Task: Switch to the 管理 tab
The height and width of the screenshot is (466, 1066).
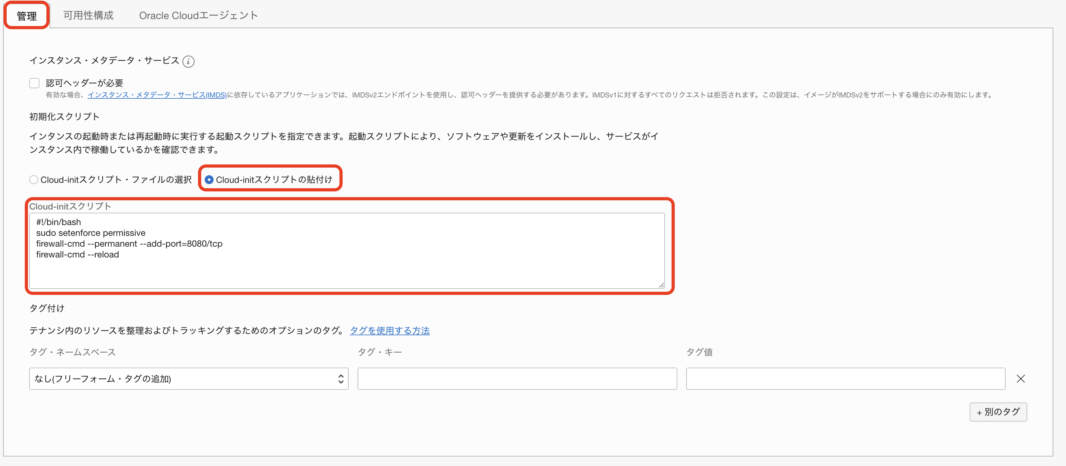Action: pyautogui.click(x=27, y=16)
